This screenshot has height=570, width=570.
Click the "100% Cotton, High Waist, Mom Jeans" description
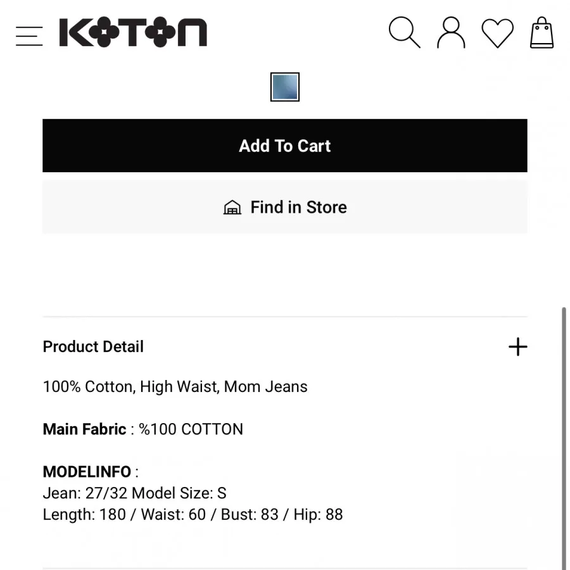pyautogui.click(x=175, y=387)
